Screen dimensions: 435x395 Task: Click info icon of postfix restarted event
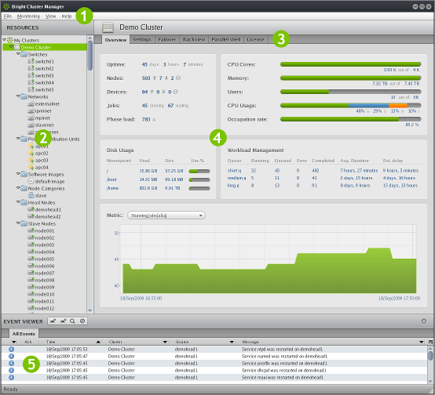11,363
